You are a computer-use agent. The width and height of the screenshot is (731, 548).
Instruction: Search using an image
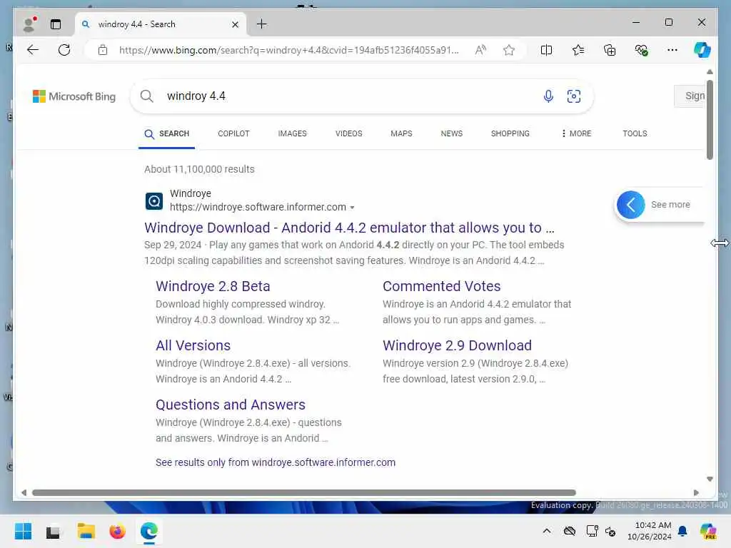574,96
